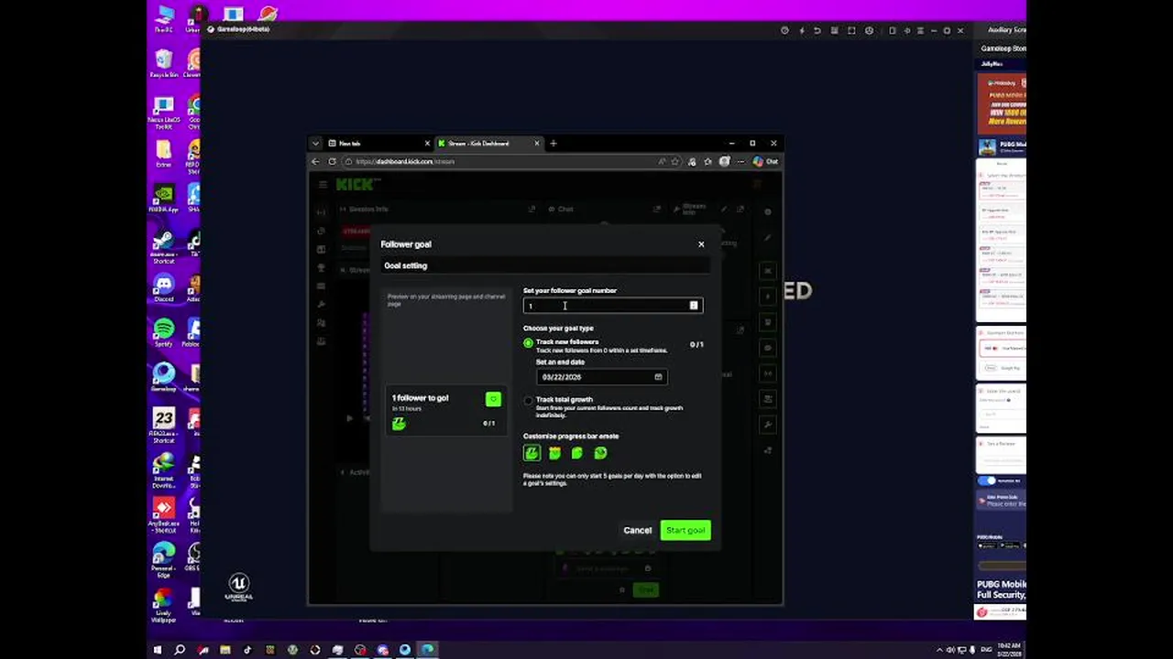This screenshot has height=659, width=1173.
Task: Click the browser back arrow
Action: [315, 162]
